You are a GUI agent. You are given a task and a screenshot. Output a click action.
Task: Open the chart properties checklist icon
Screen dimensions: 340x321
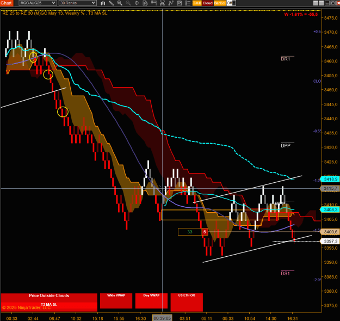[x=180, y=3]
